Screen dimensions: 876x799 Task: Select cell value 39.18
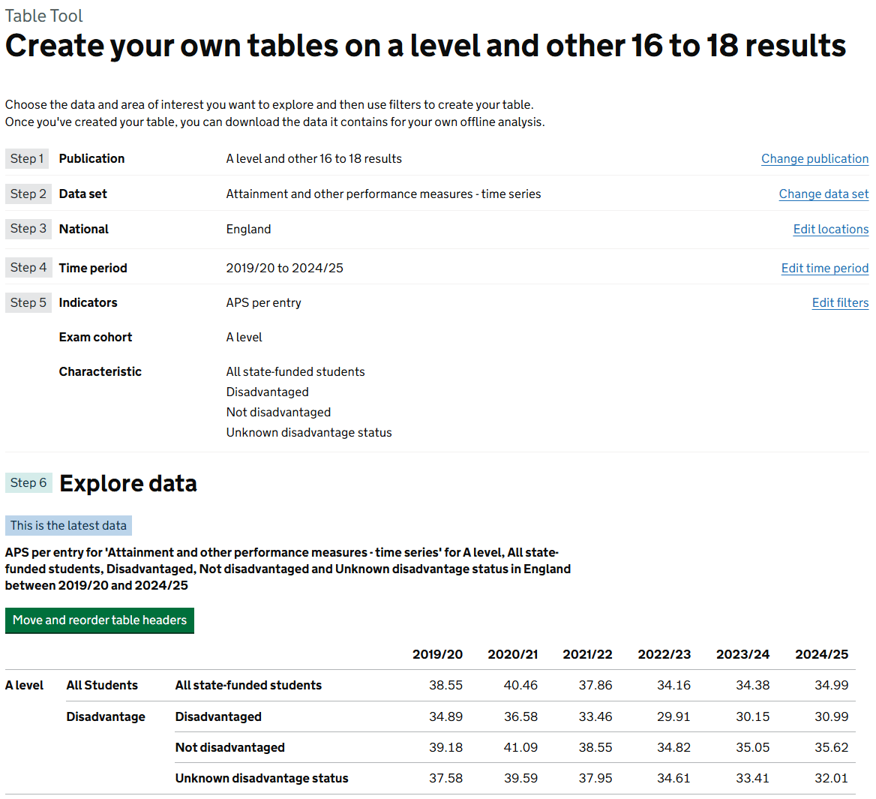click(x=445, y=747)
